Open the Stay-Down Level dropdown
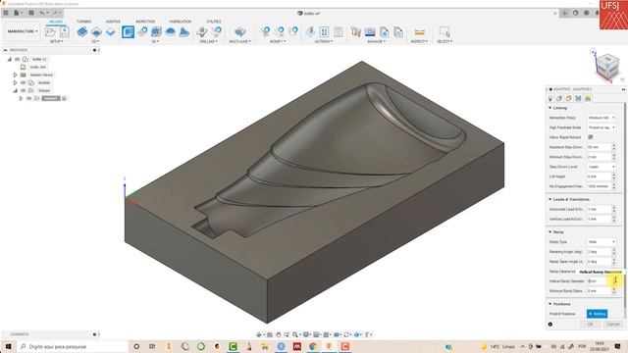628x353 pixels. pos(602,167)
